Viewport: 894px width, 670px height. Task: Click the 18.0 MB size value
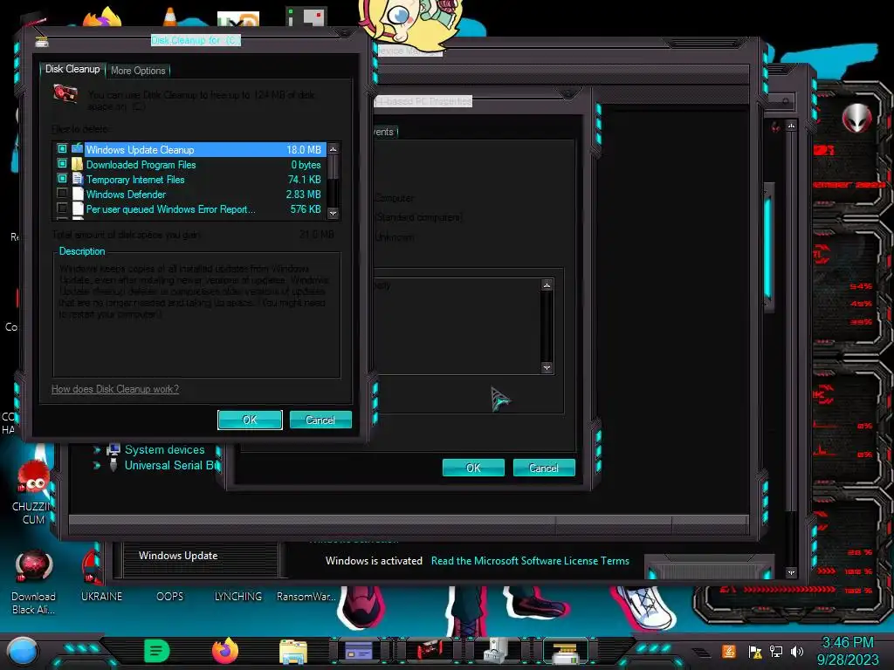pos(303,150)
